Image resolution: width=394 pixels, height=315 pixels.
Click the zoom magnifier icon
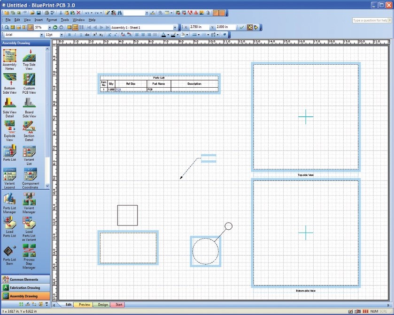7,27
